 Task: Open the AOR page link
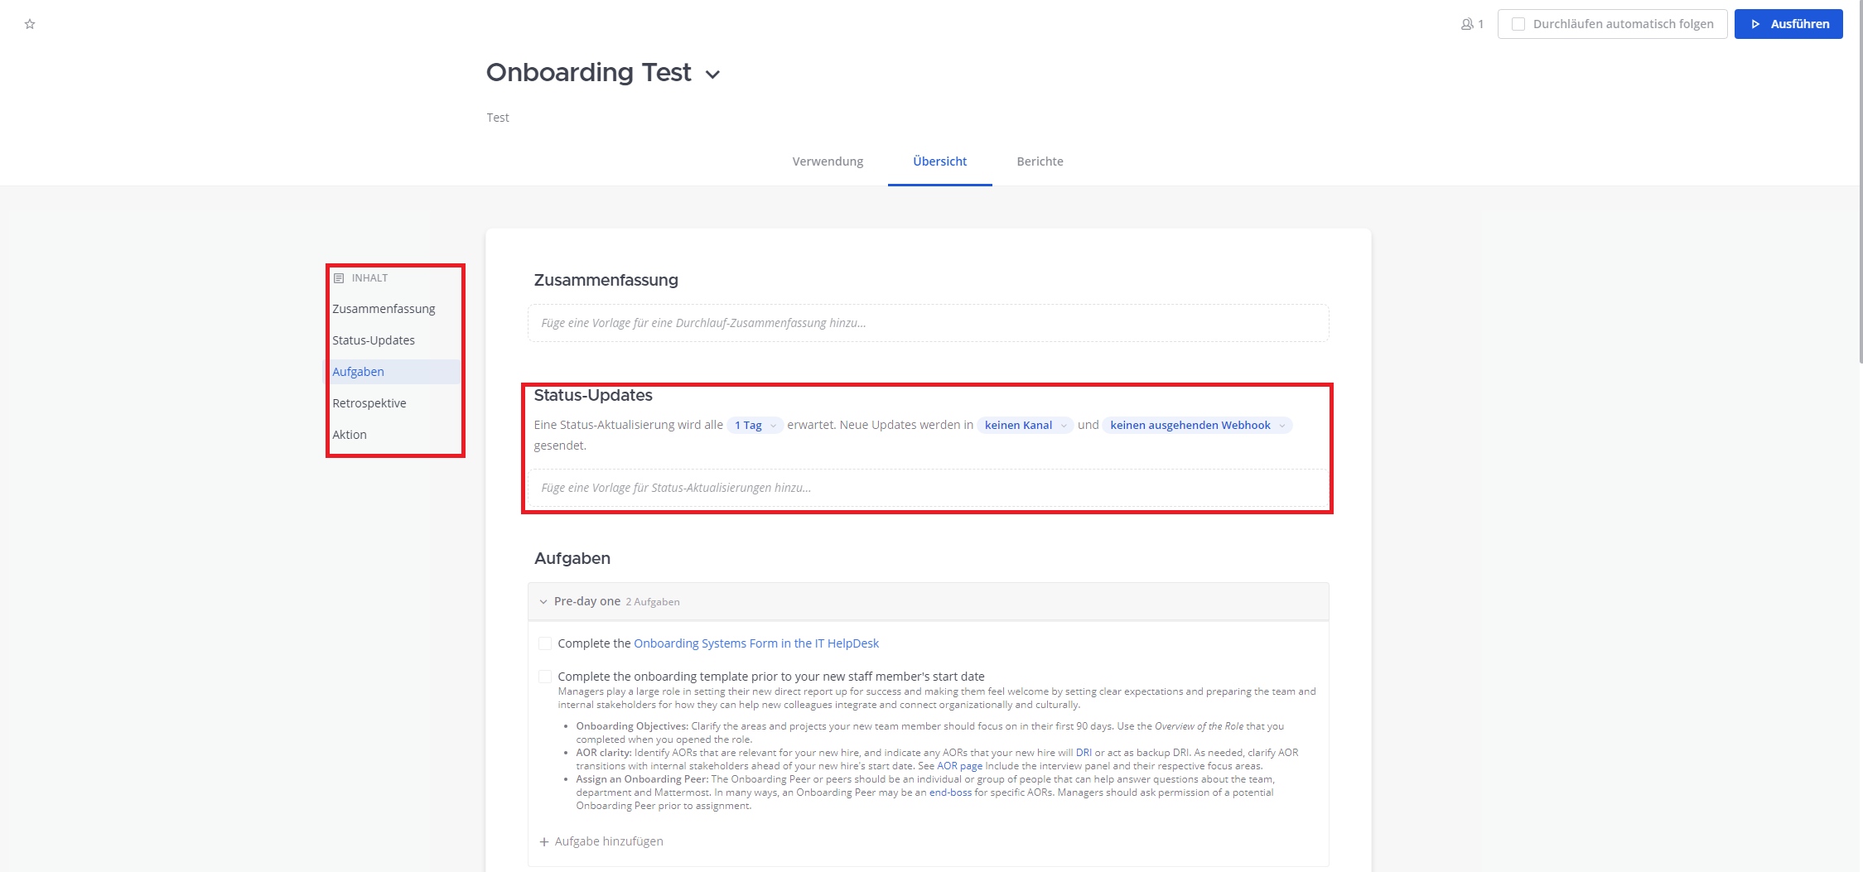point(959,766)
